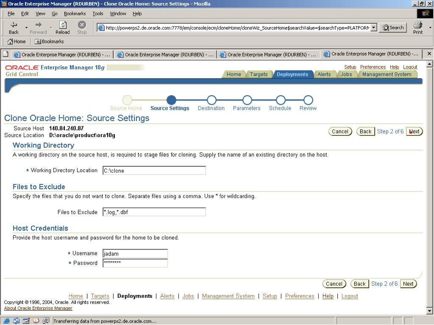Open the View menu

pyautogui.click(x=40, y=14)
